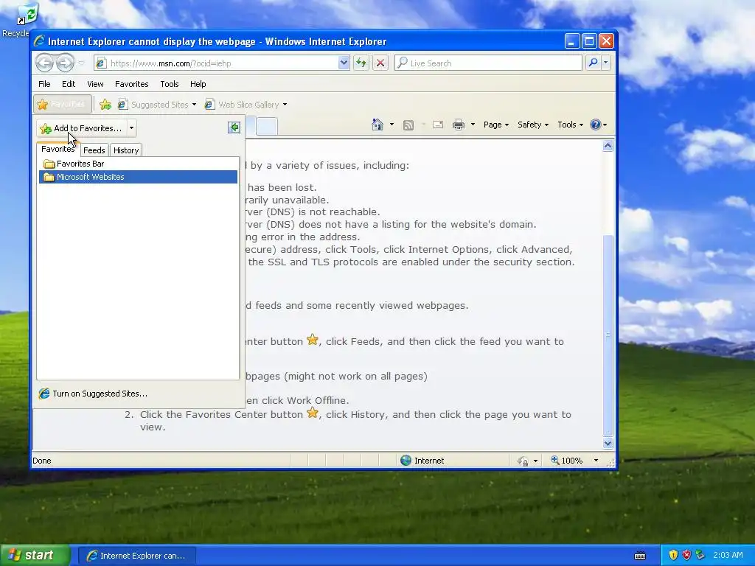Click the empty New Tab button

point(267,126)
